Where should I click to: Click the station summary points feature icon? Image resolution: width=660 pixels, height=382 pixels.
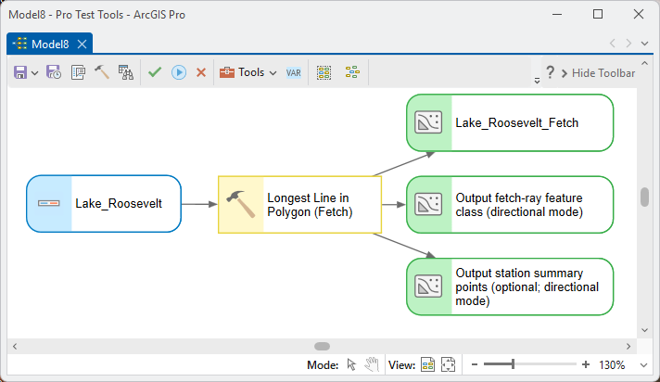point(428,286)
